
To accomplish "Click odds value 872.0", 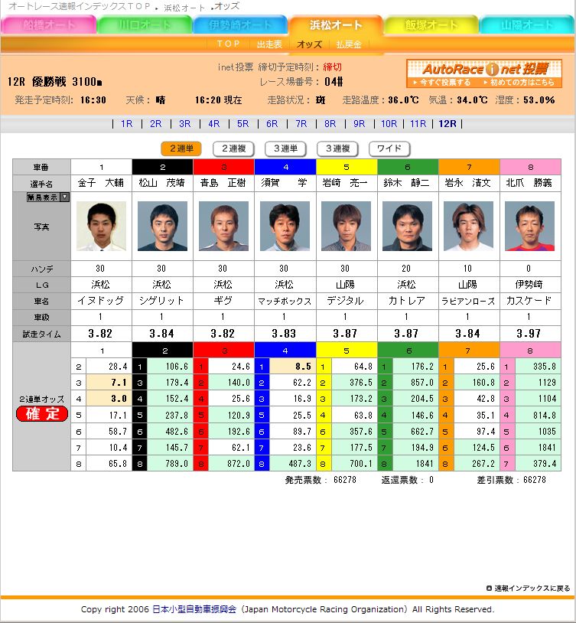I will (x=238, y=464).
